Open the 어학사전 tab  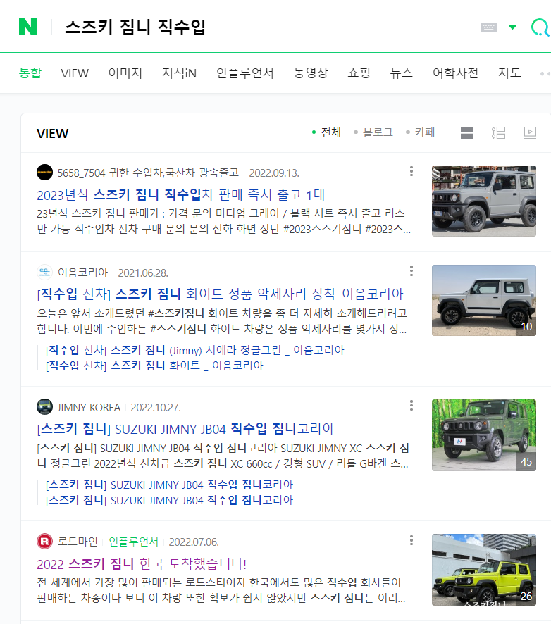455,73
